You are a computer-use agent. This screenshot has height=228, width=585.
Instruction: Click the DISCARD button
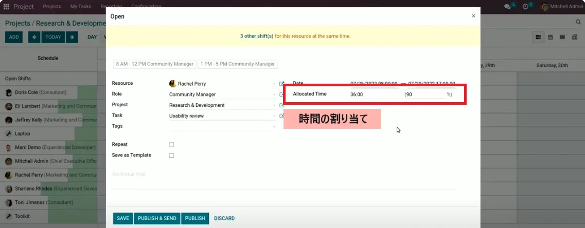[x=224, y=218]
